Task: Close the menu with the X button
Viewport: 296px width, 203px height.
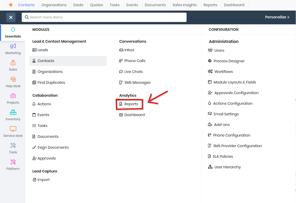Action: click(11, 17)
